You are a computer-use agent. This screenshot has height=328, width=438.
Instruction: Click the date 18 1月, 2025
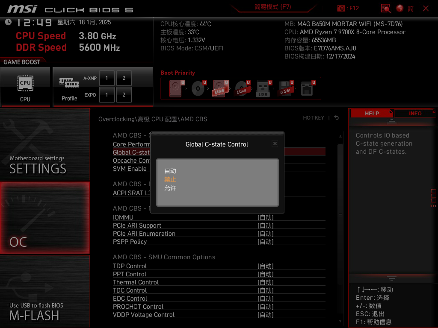(95, 22)
